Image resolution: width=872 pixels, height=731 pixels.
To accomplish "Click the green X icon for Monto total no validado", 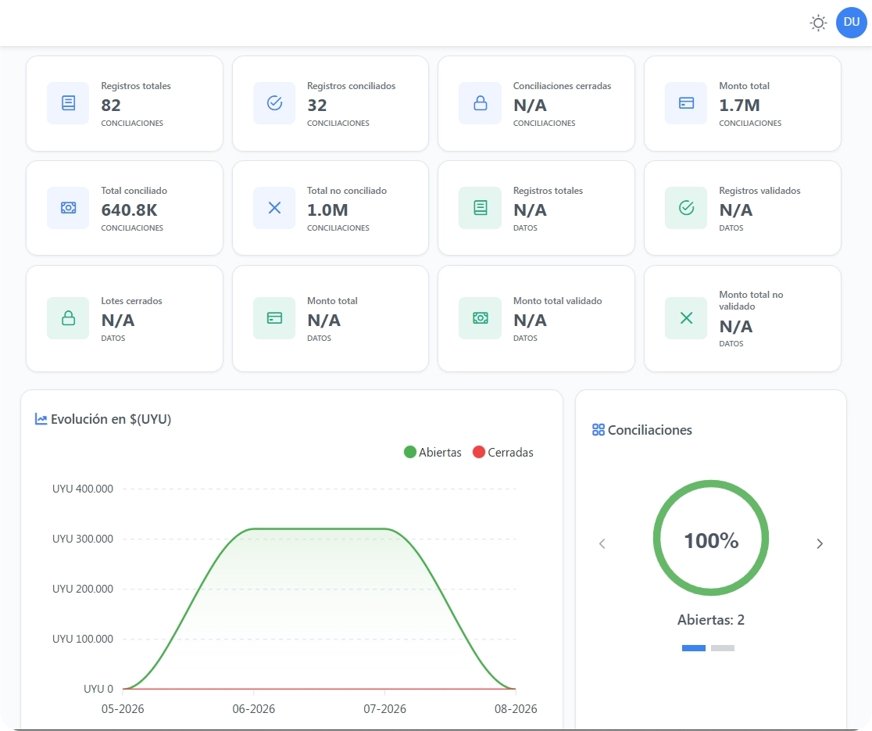I will pyautogui.click(x=686, y=318).
